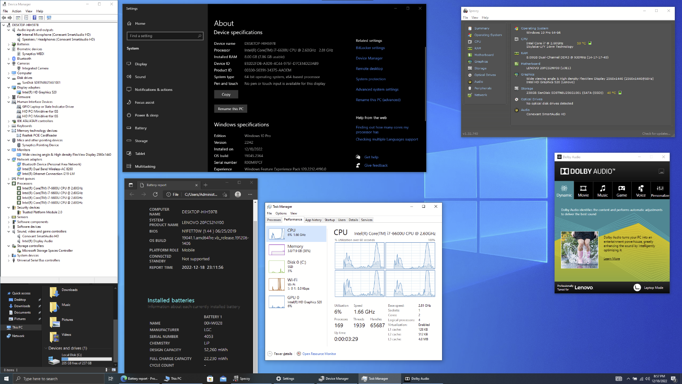Click Fewer details in Task Manager

[280, 354]
